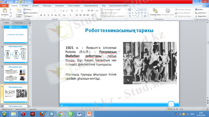Viewport: 209px width, 117px height.
Task: Open Firefox from the taskbar
Action: pyautogui.click(x=42, y=114)
